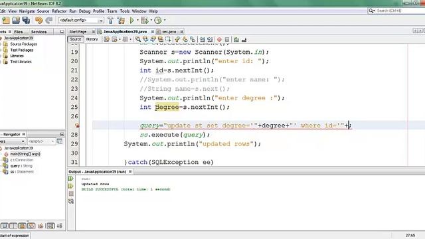Open the Source menu
This screenshot has width=425, height=239.
click(43, 11)
